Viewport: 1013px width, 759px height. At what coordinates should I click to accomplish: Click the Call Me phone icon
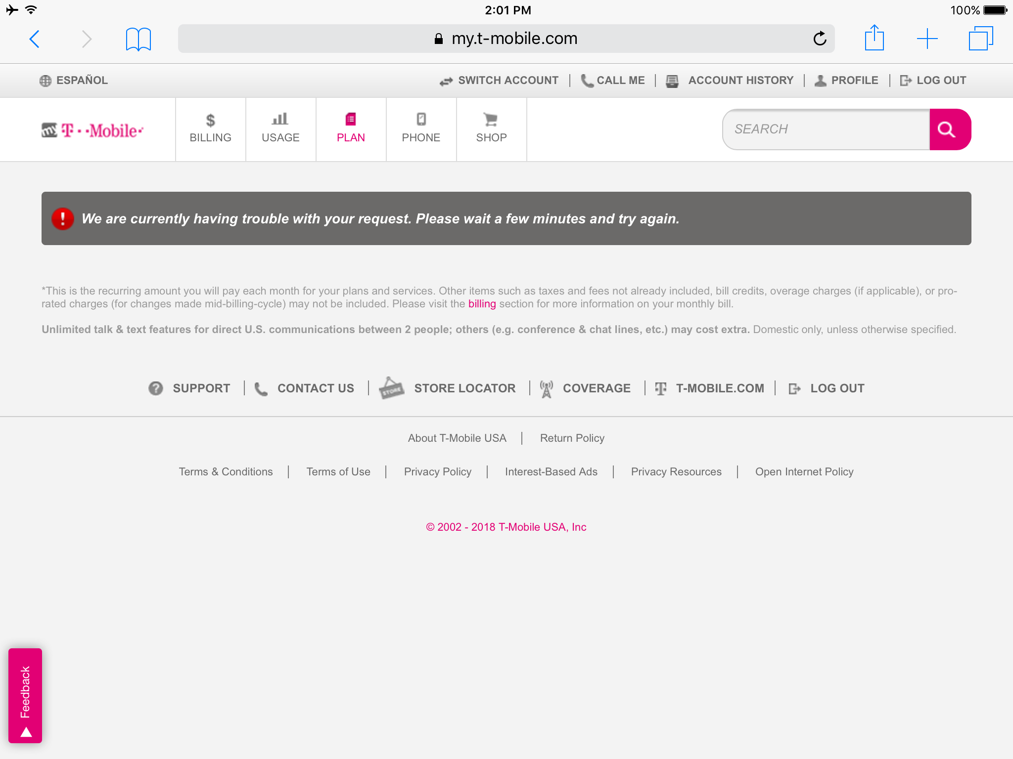point(587,81)
